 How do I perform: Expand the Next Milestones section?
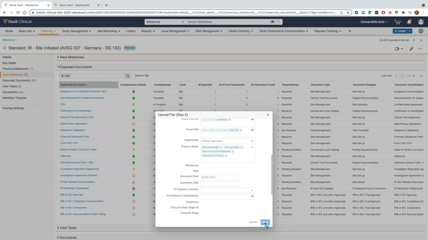[x=58, y=57]
